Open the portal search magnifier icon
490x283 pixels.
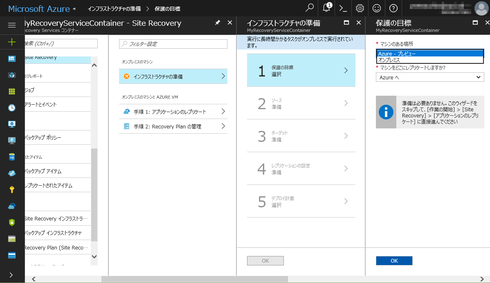click(310, 8)
